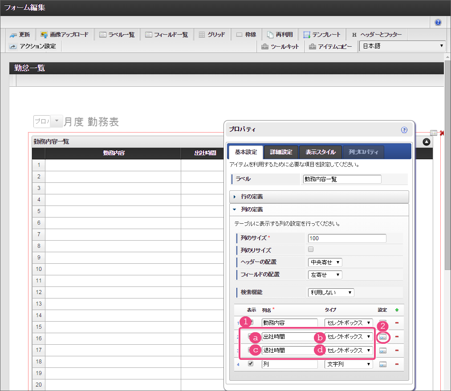Open the テンプレート template tool

tap(321, 35)
